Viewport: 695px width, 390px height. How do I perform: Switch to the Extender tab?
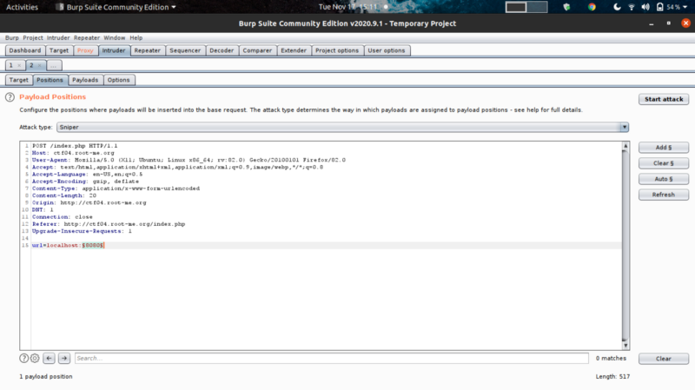tap(294, 50)
